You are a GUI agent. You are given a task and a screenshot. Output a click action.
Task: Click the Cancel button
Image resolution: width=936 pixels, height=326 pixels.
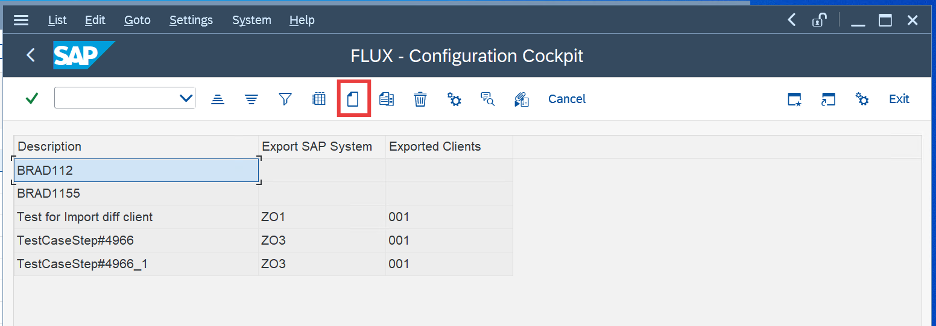(x=567, y=99)
